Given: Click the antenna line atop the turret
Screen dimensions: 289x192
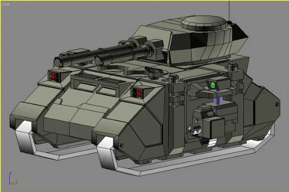Looking at the screenshot, I should 229,10.
